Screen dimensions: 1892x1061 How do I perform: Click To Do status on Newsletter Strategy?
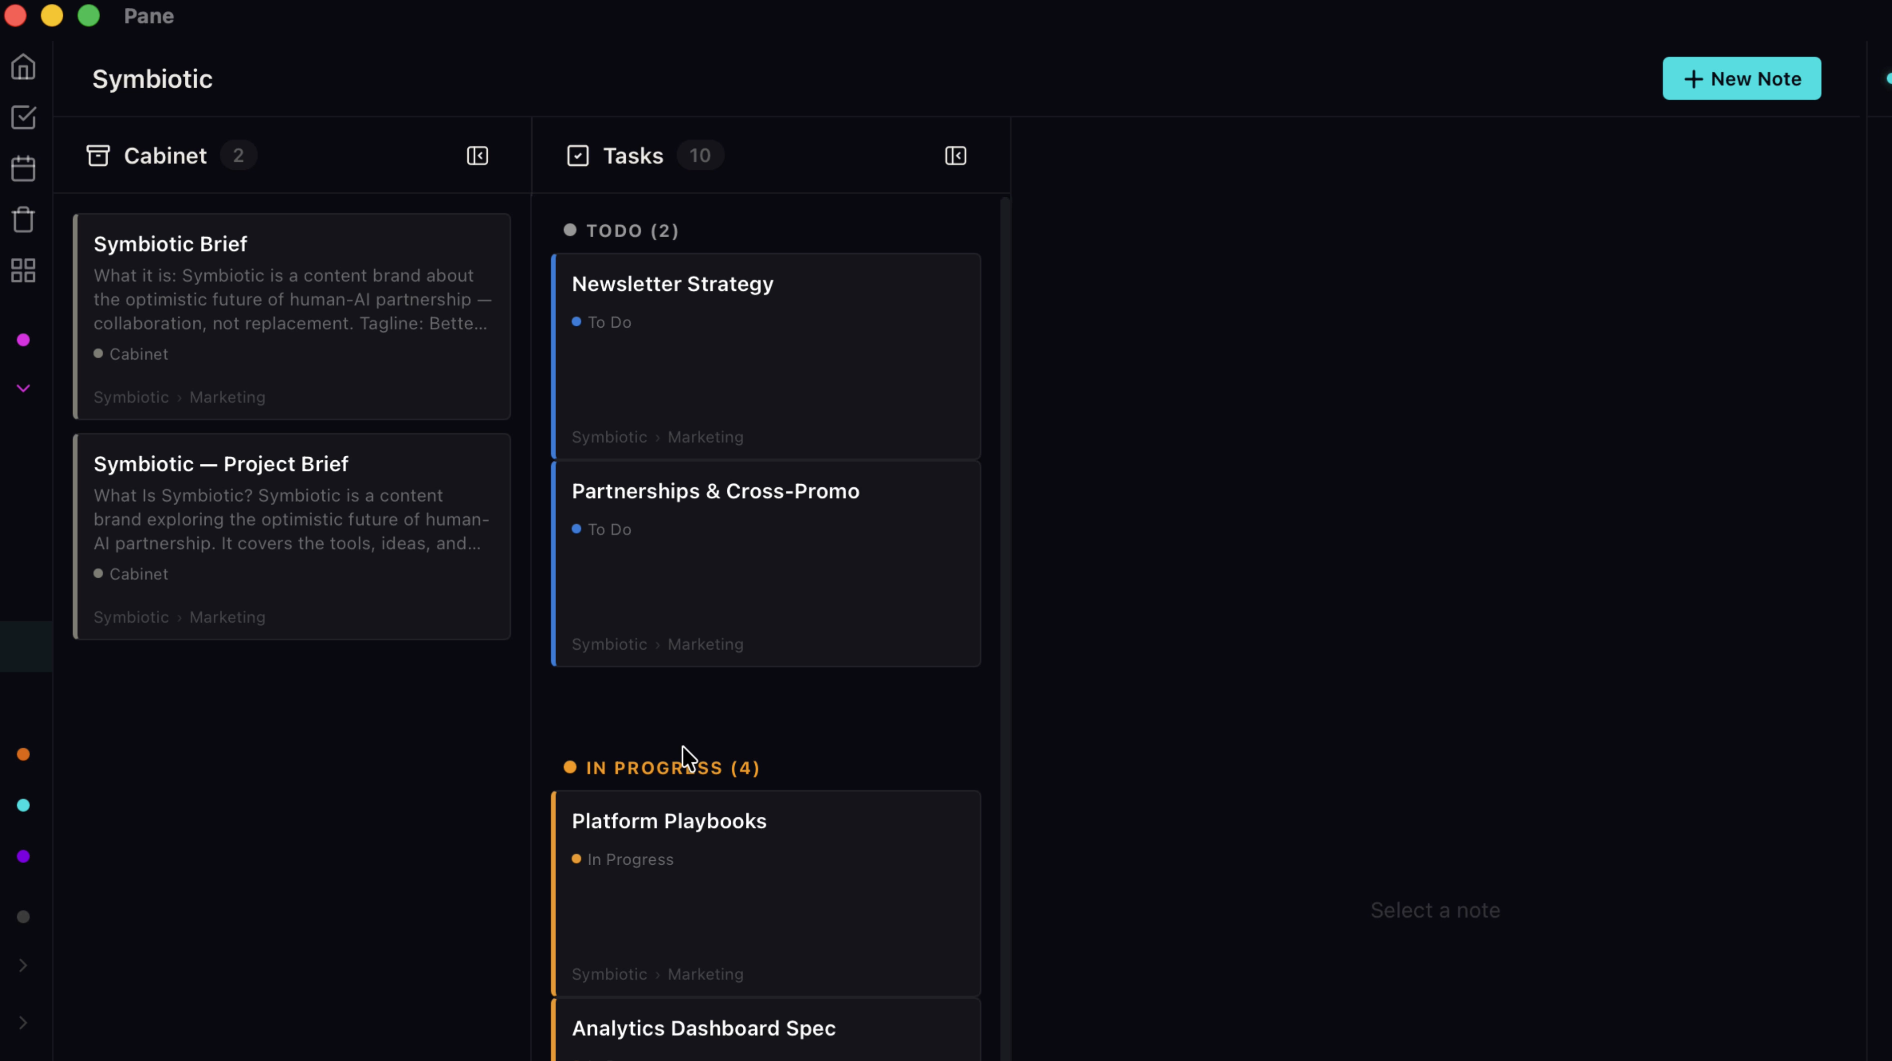click(x=602, y=322)
